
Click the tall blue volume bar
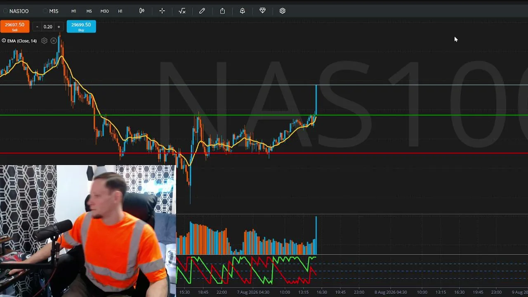(316, 235)
